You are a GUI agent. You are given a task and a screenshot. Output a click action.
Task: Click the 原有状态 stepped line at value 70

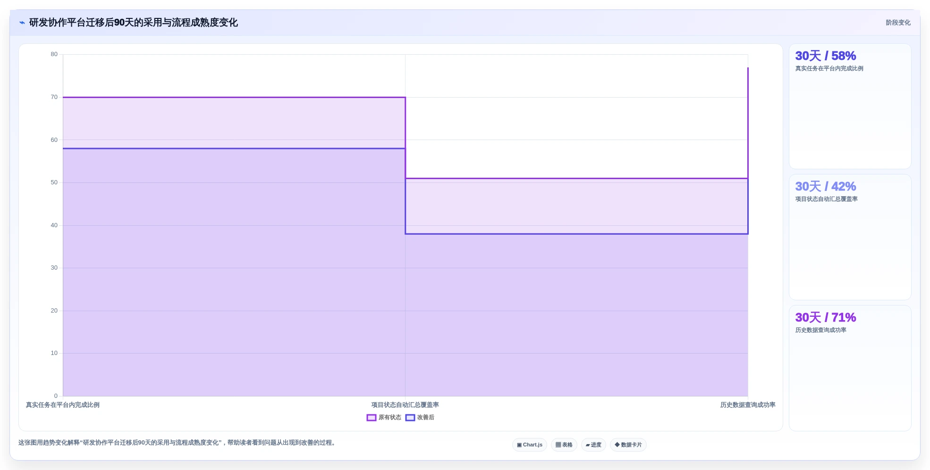(234, 98)
